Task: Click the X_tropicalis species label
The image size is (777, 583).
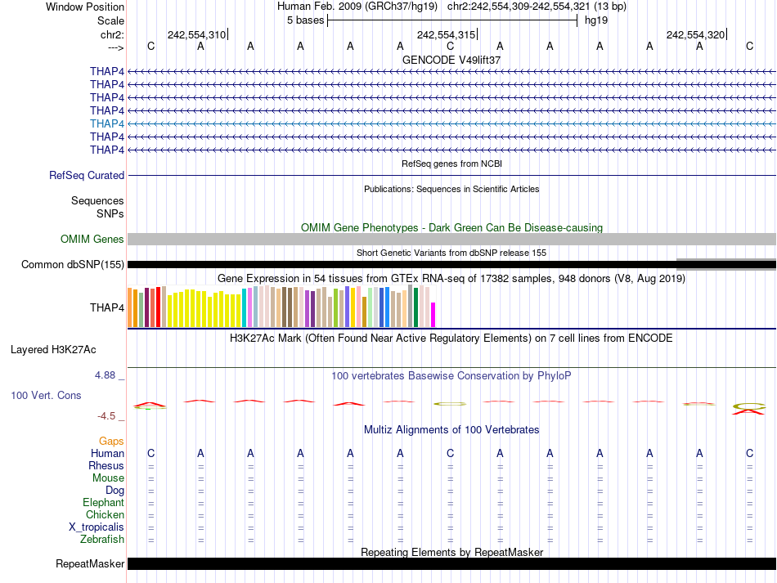Action: (x=97, y=527)
